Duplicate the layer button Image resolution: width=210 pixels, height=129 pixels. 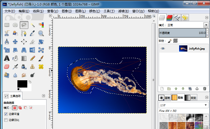(x=190, y=89)
